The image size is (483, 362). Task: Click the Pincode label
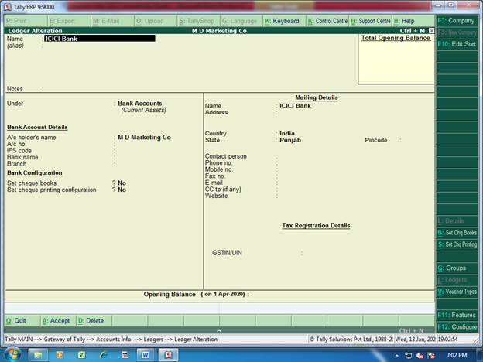[376, 140]
